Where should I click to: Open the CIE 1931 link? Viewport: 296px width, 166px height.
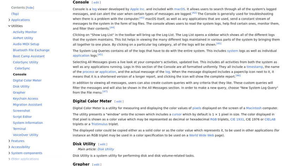(x=237, y=119)
